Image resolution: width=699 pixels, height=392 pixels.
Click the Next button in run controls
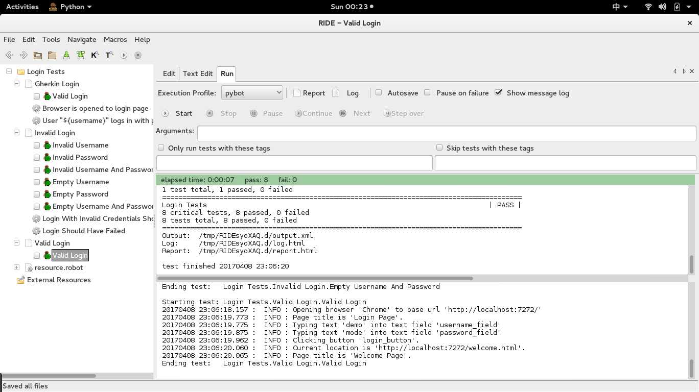coord(355,113)
